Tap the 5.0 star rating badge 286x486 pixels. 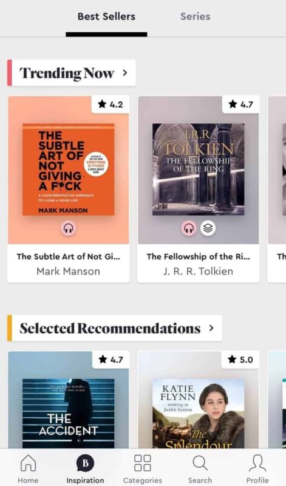[240, 360]
